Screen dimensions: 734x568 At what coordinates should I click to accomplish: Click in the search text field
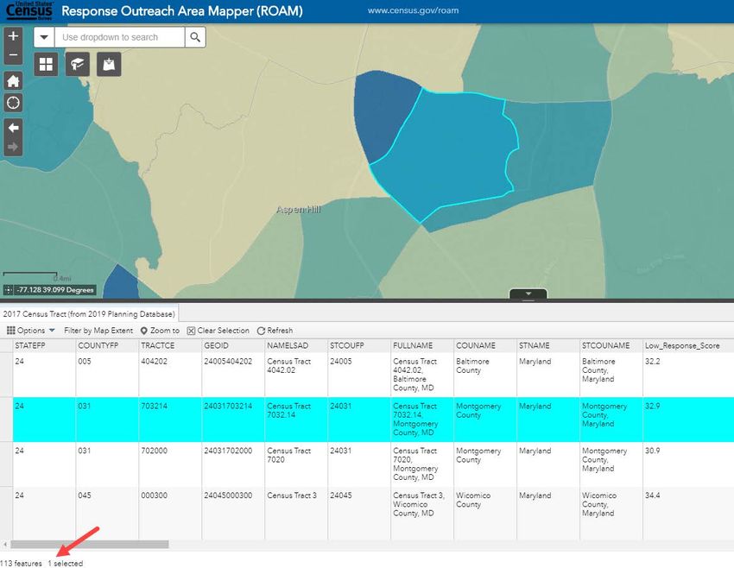pos(119,37)
